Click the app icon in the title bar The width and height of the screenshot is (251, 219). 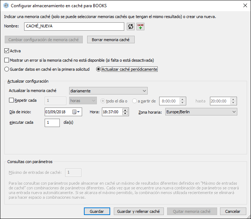[6, 6]
